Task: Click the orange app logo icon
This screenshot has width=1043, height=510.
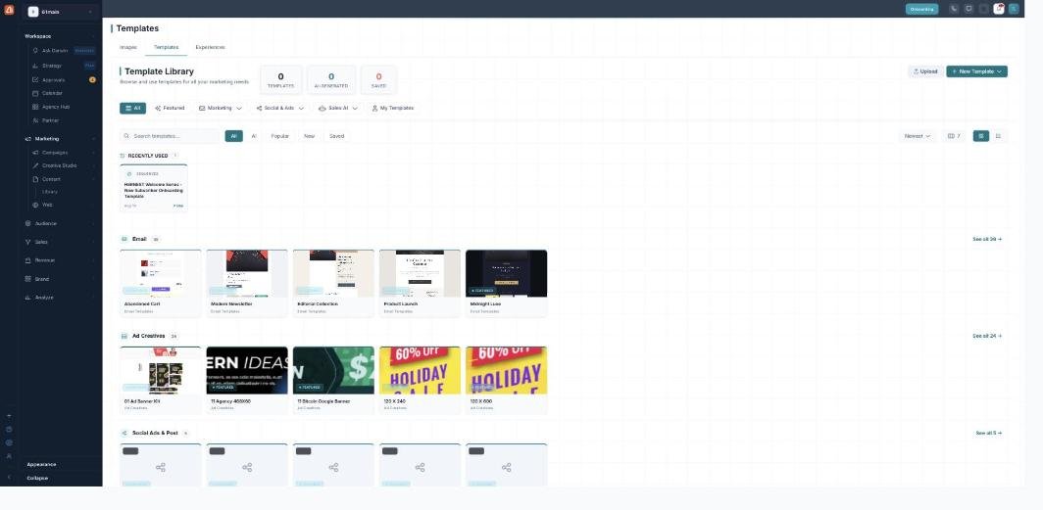Action: (x=9, y=10)
